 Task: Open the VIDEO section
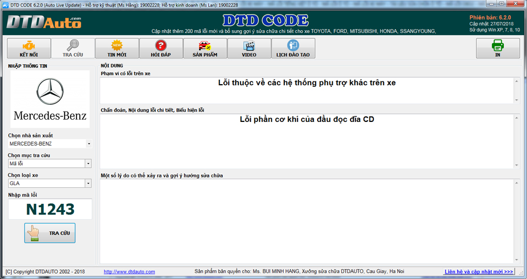tap(249, 49)
